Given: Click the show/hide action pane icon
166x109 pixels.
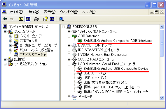Looking at the screenshot, I should click(x=52, y=19).
